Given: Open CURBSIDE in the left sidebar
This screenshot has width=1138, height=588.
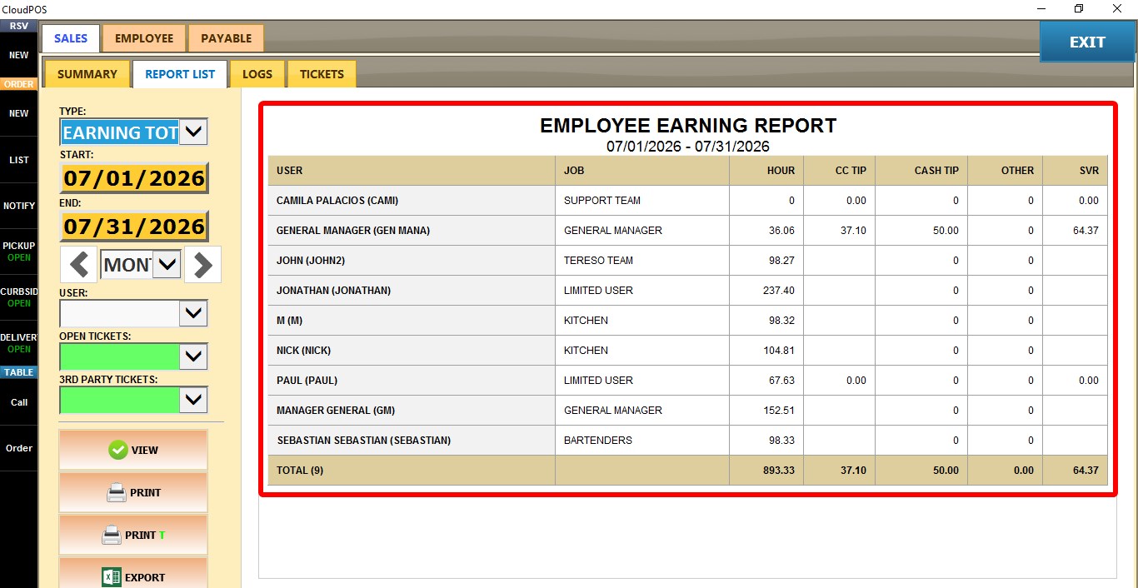Looking at the screenshot, I should pyautogui.click(x=18, y=297).
